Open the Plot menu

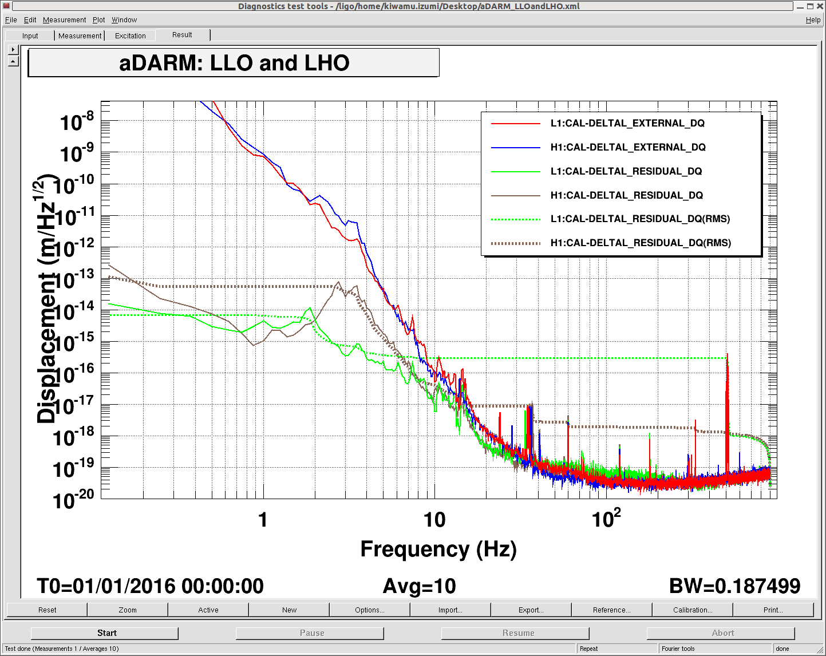coord(99,19)
